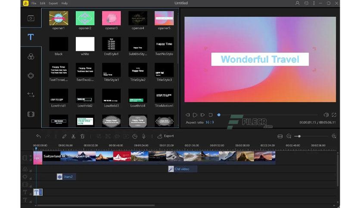Screen dimensions: 360x208
Task: Open the Text tab in sidebar
Action: (31, 37)
